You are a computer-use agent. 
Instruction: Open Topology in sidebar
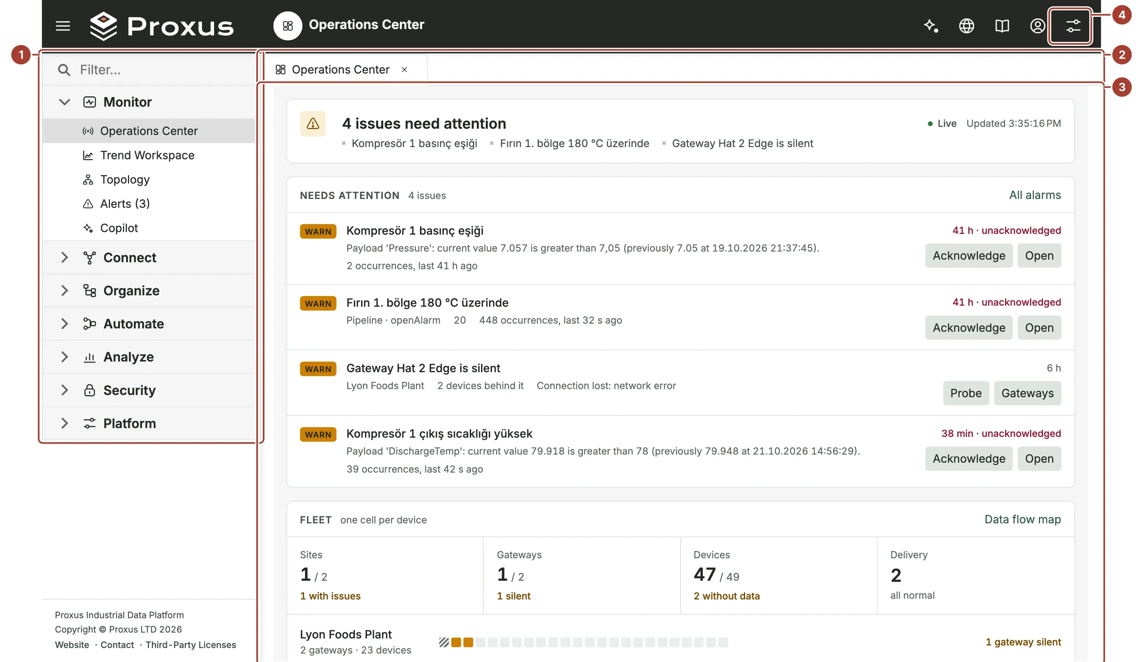click(x=149, y=179)
